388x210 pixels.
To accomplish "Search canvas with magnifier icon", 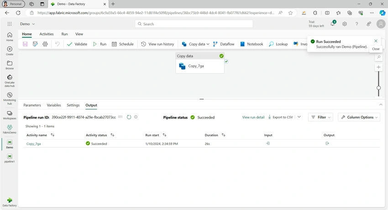I will (378, 57).
